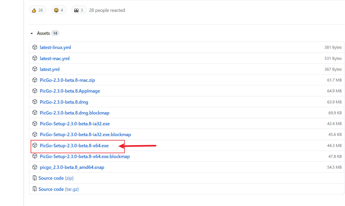Click package icon beside latest-linux.yml
This screenshot has height=206, width=345.
click(x=35, y=47)
